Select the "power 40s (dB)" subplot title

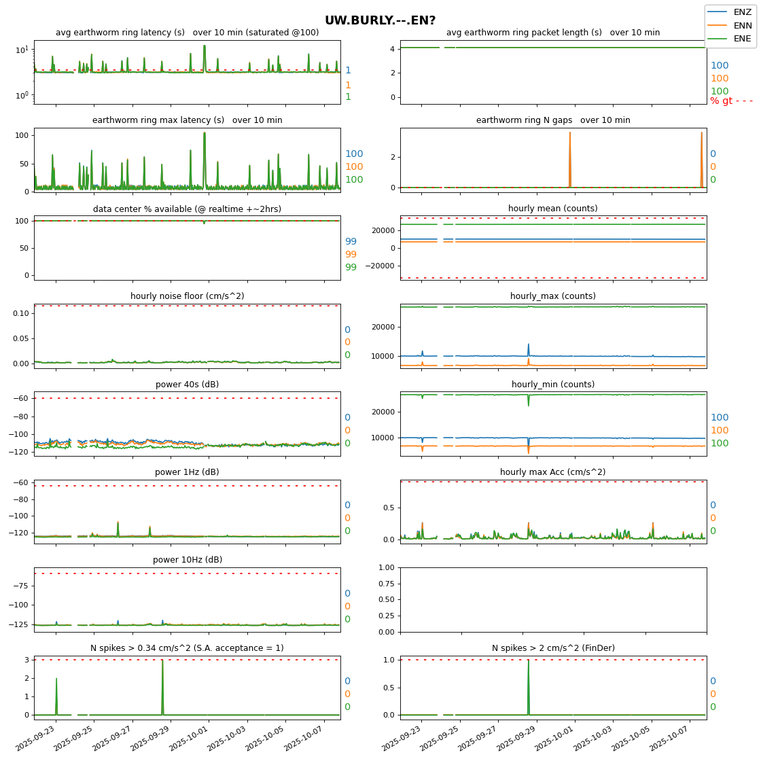(x=187, y=385)
